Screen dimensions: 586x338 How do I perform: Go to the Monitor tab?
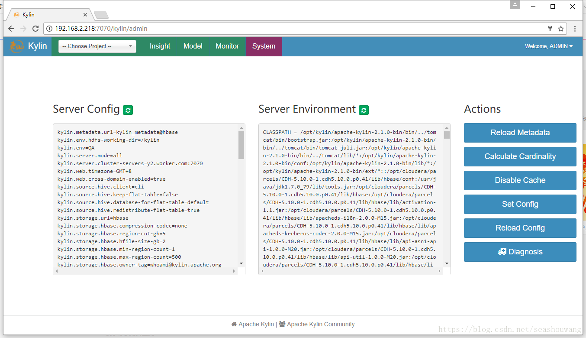pyautogui.click(x=227, y=46)
